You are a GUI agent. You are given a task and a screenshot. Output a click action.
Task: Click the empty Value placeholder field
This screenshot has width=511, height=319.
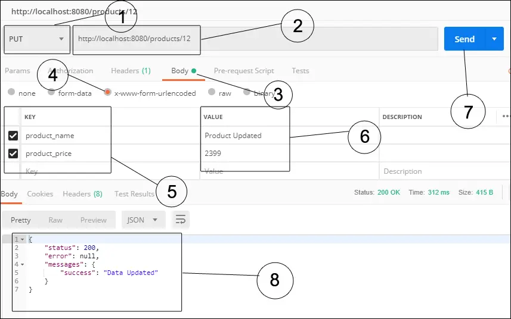289,171
